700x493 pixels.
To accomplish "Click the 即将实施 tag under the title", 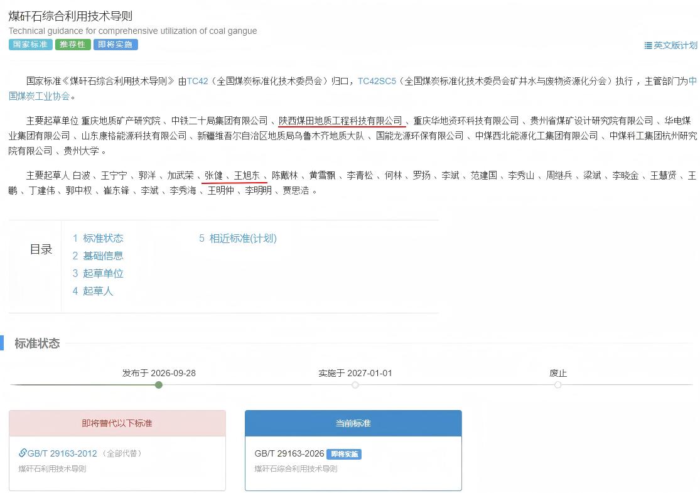I will 115,45.
